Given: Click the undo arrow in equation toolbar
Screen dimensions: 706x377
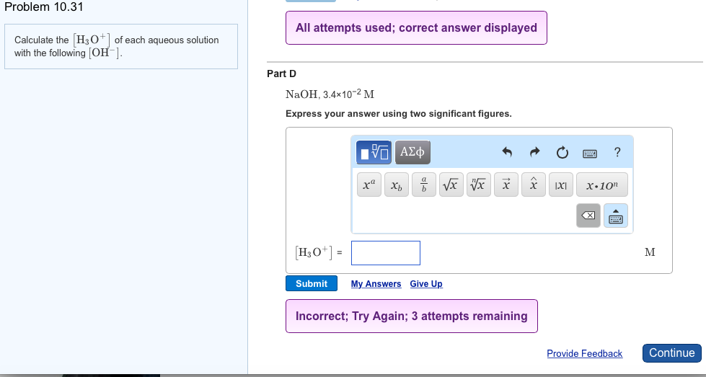Looking at the screenshot, I should click(507, 152).
